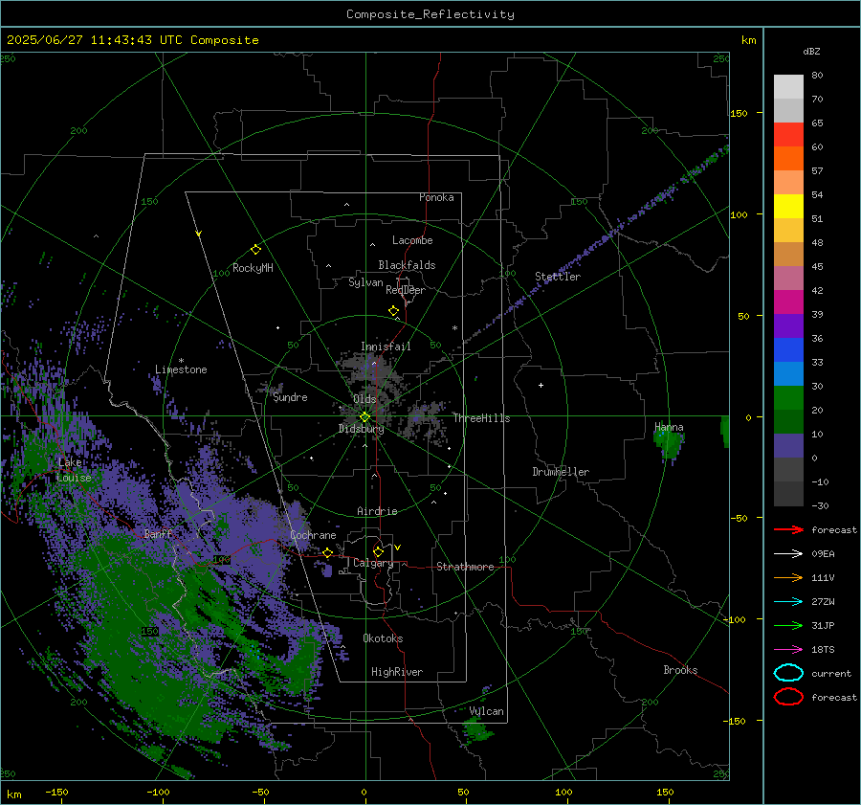Click the ThreeHills city label

click(x=481, y=418)
